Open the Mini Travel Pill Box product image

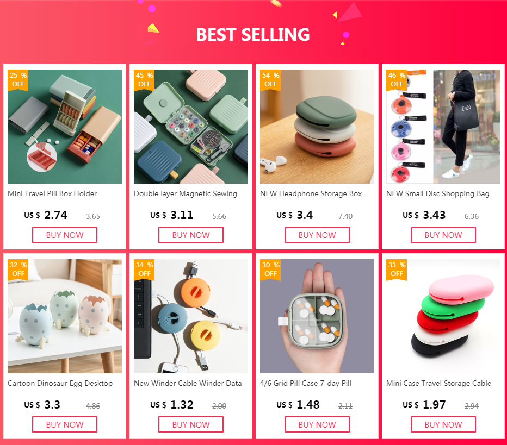click(65, 127)
